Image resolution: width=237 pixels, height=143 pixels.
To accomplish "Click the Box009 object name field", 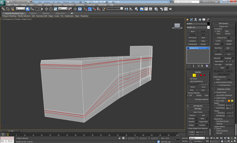I will (196, 24).
